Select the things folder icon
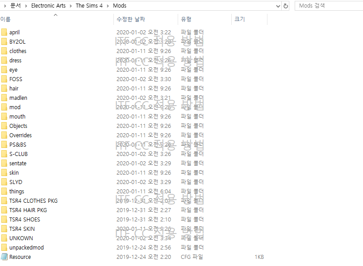 click(x=4, y=191)
